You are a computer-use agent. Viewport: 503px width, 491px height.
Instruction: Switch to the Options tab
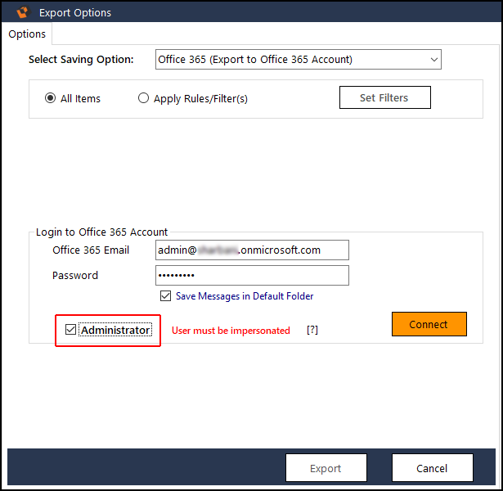27,34
